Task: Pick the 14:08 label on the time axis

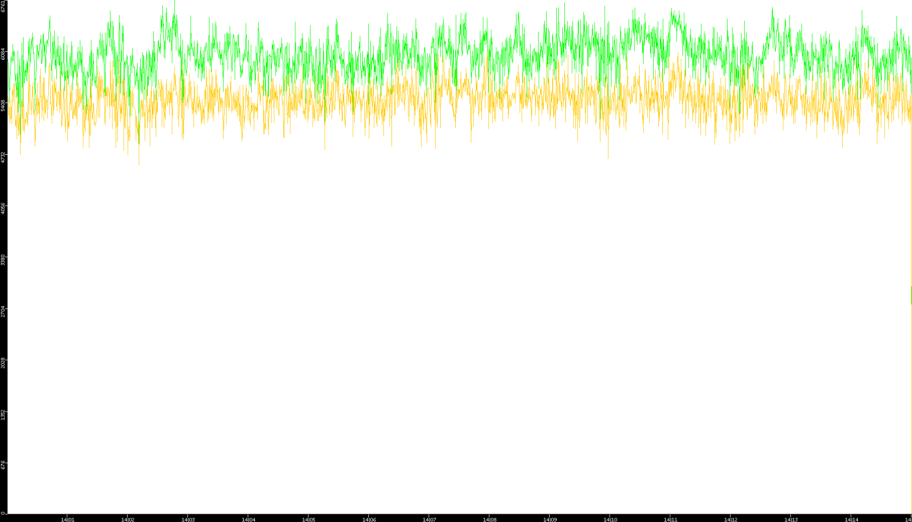Action: 489,519
